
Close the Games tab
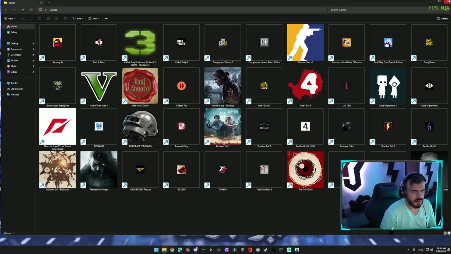[x=41, y=3]
